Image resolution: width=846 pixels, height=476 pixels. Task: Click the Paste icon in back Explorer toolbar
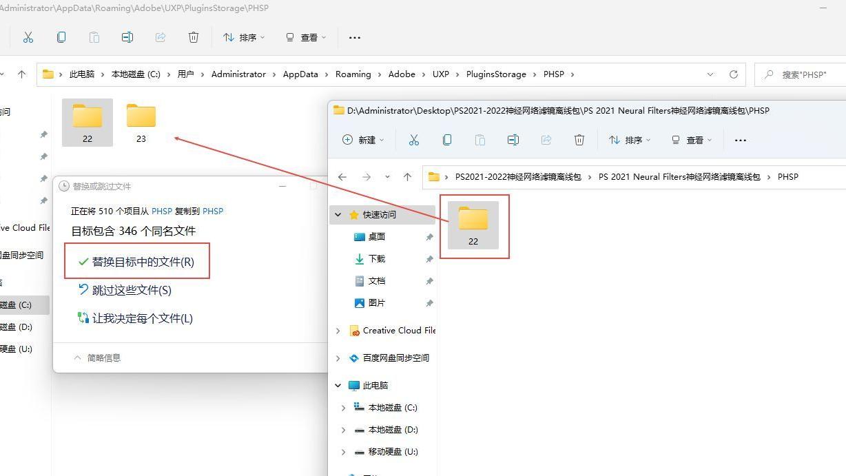(94, 37)
